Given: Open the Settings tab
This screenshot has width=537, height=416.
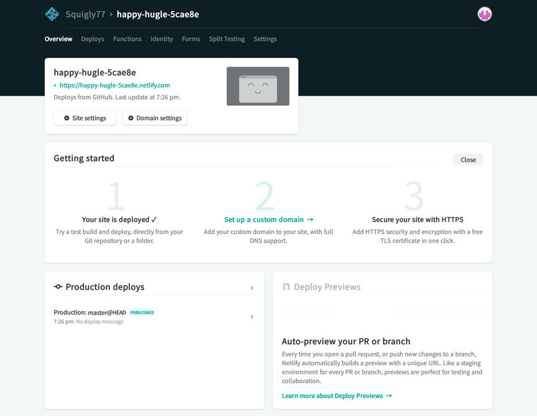Looking at the screenshot, I should 265,39.
